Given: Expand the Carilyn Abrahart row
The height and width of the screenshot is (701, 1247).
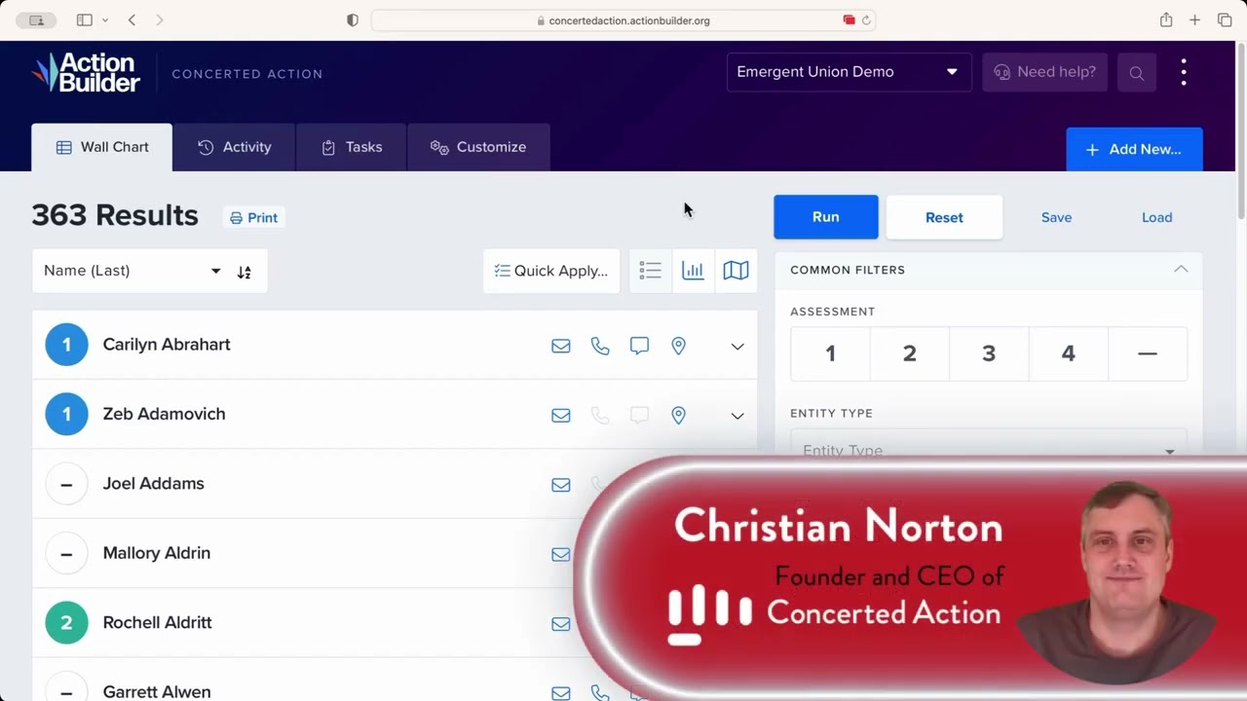Looking at the screenshot, I should point(737,346).
